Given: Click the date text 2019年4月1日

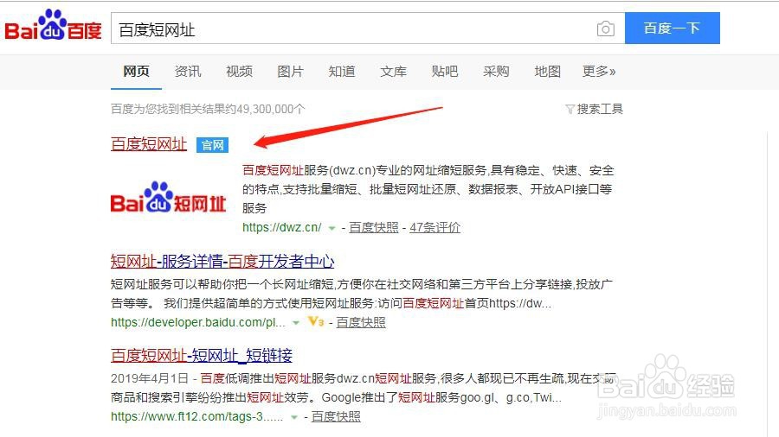Looking at the screenshot, I should coord(149,378).
